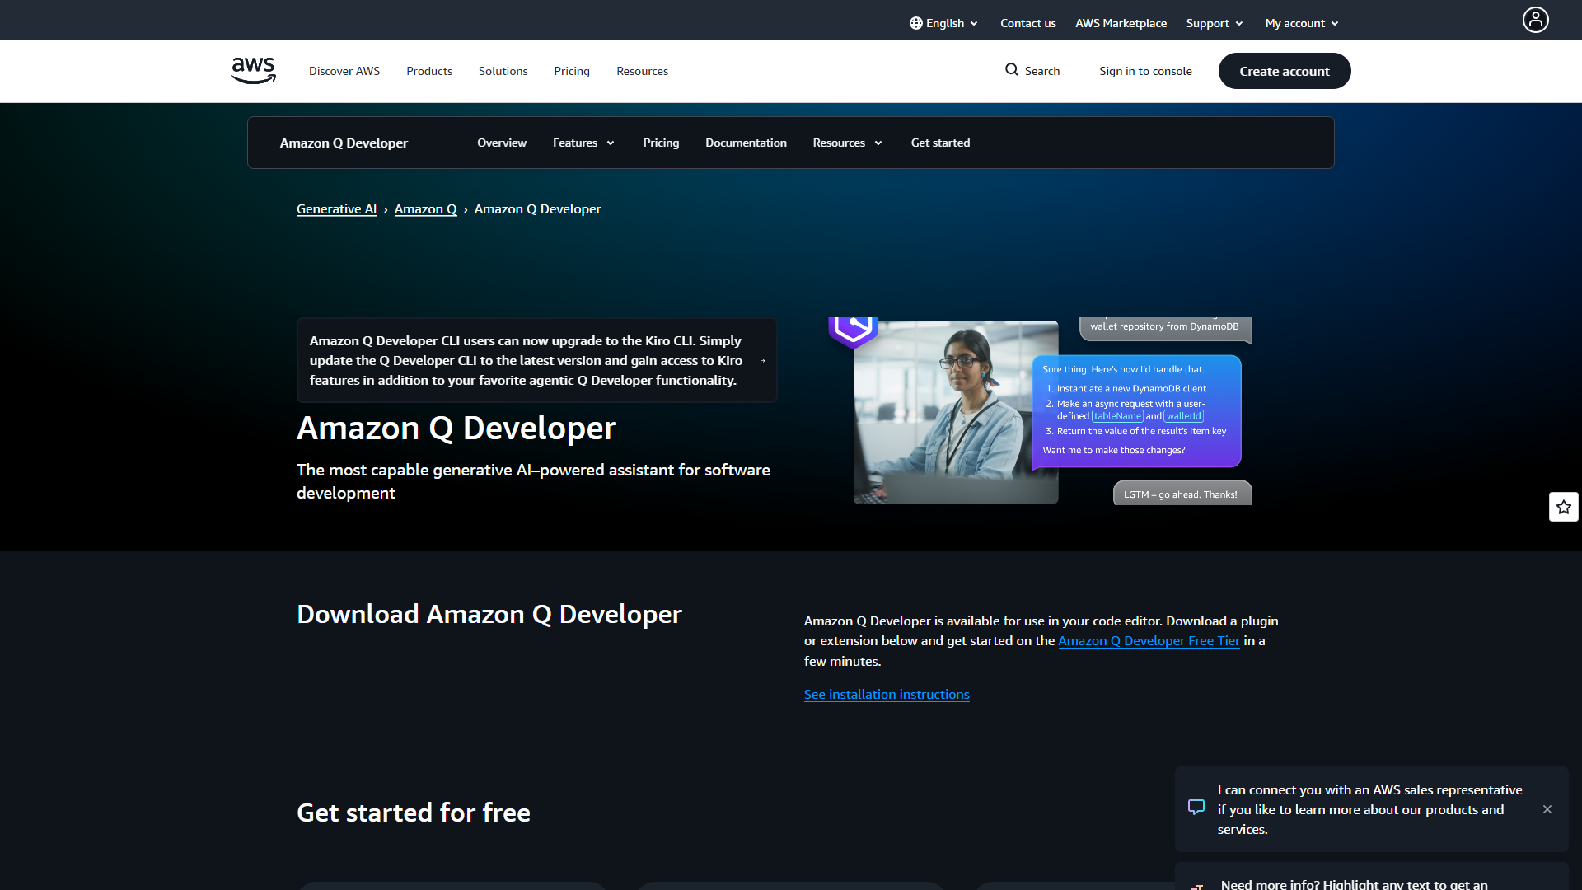Click See installation instructions
The height and width of the screenshot is (890, 1582).
(x=887, y=695)
